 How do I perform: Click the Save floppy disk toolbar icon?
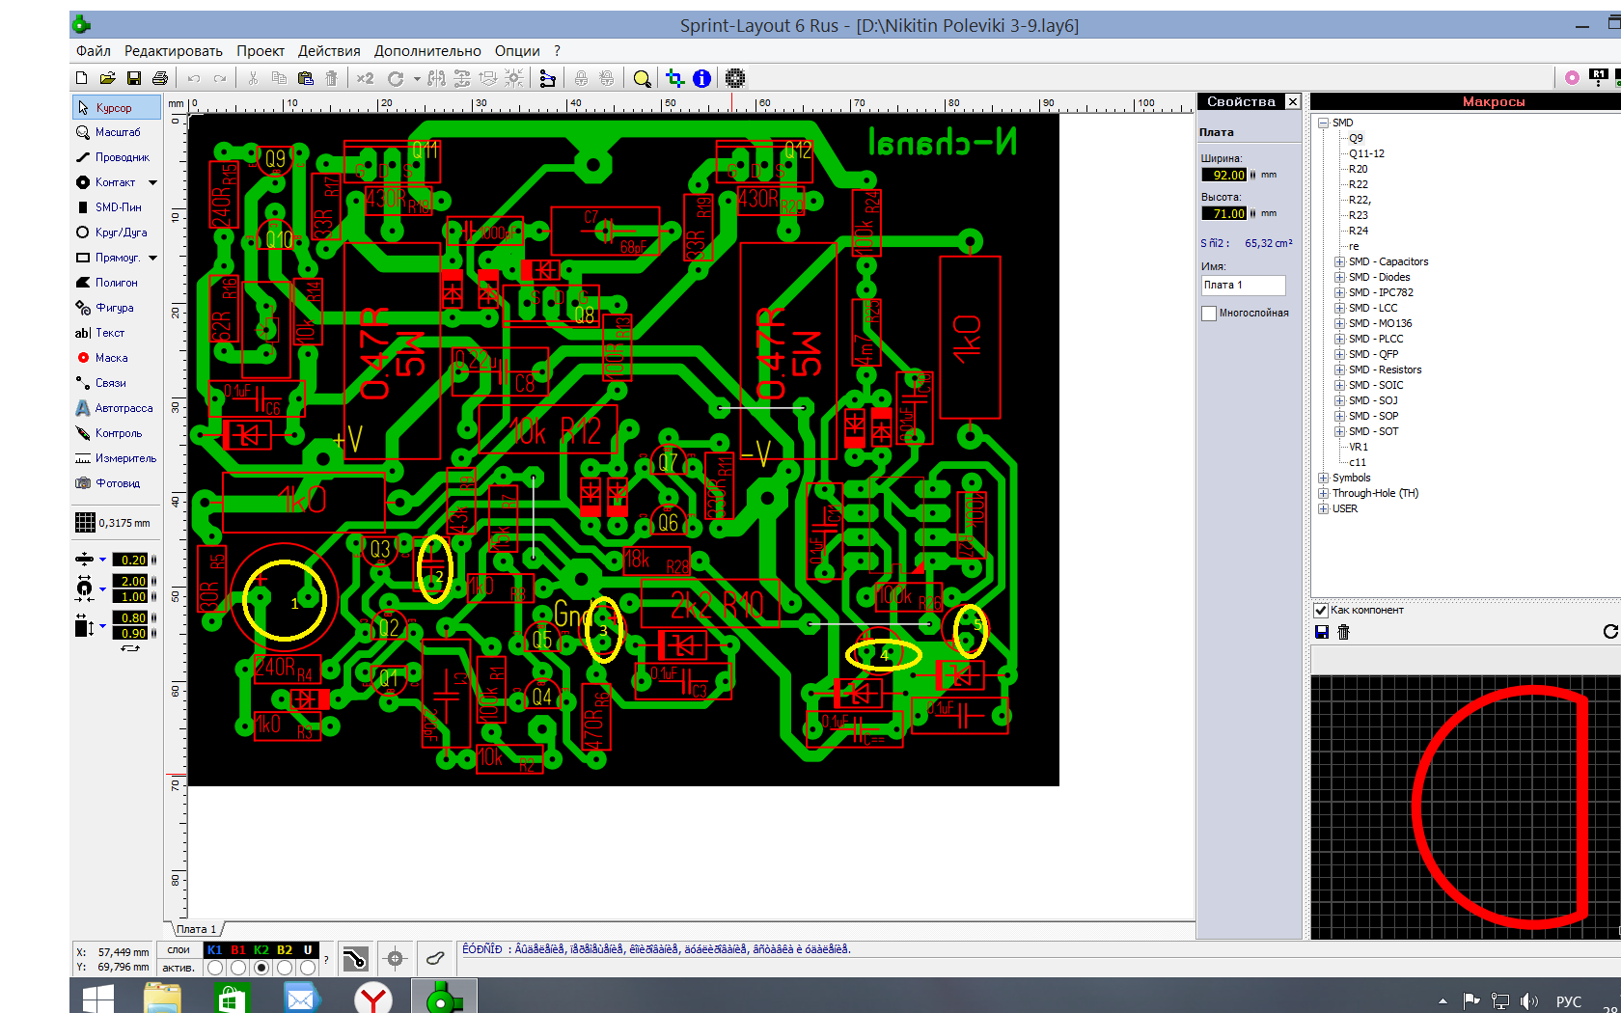click(x=134, y=78)
